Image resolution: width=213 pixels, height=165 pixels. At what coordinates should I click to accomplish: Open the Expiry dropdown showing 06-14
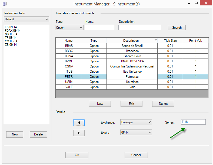point(136,132)
